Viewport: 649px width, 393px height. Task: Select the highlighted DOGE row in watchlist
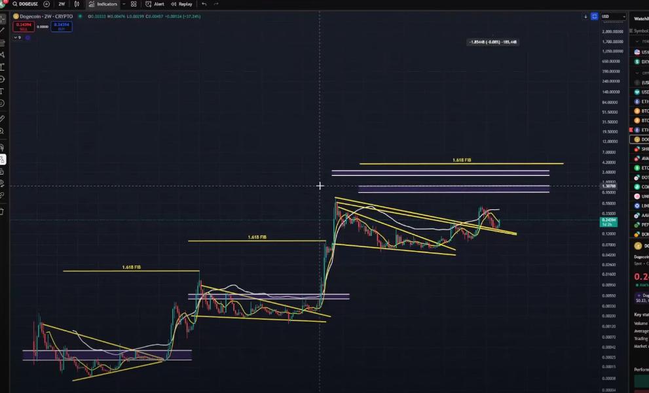[640, 139]
